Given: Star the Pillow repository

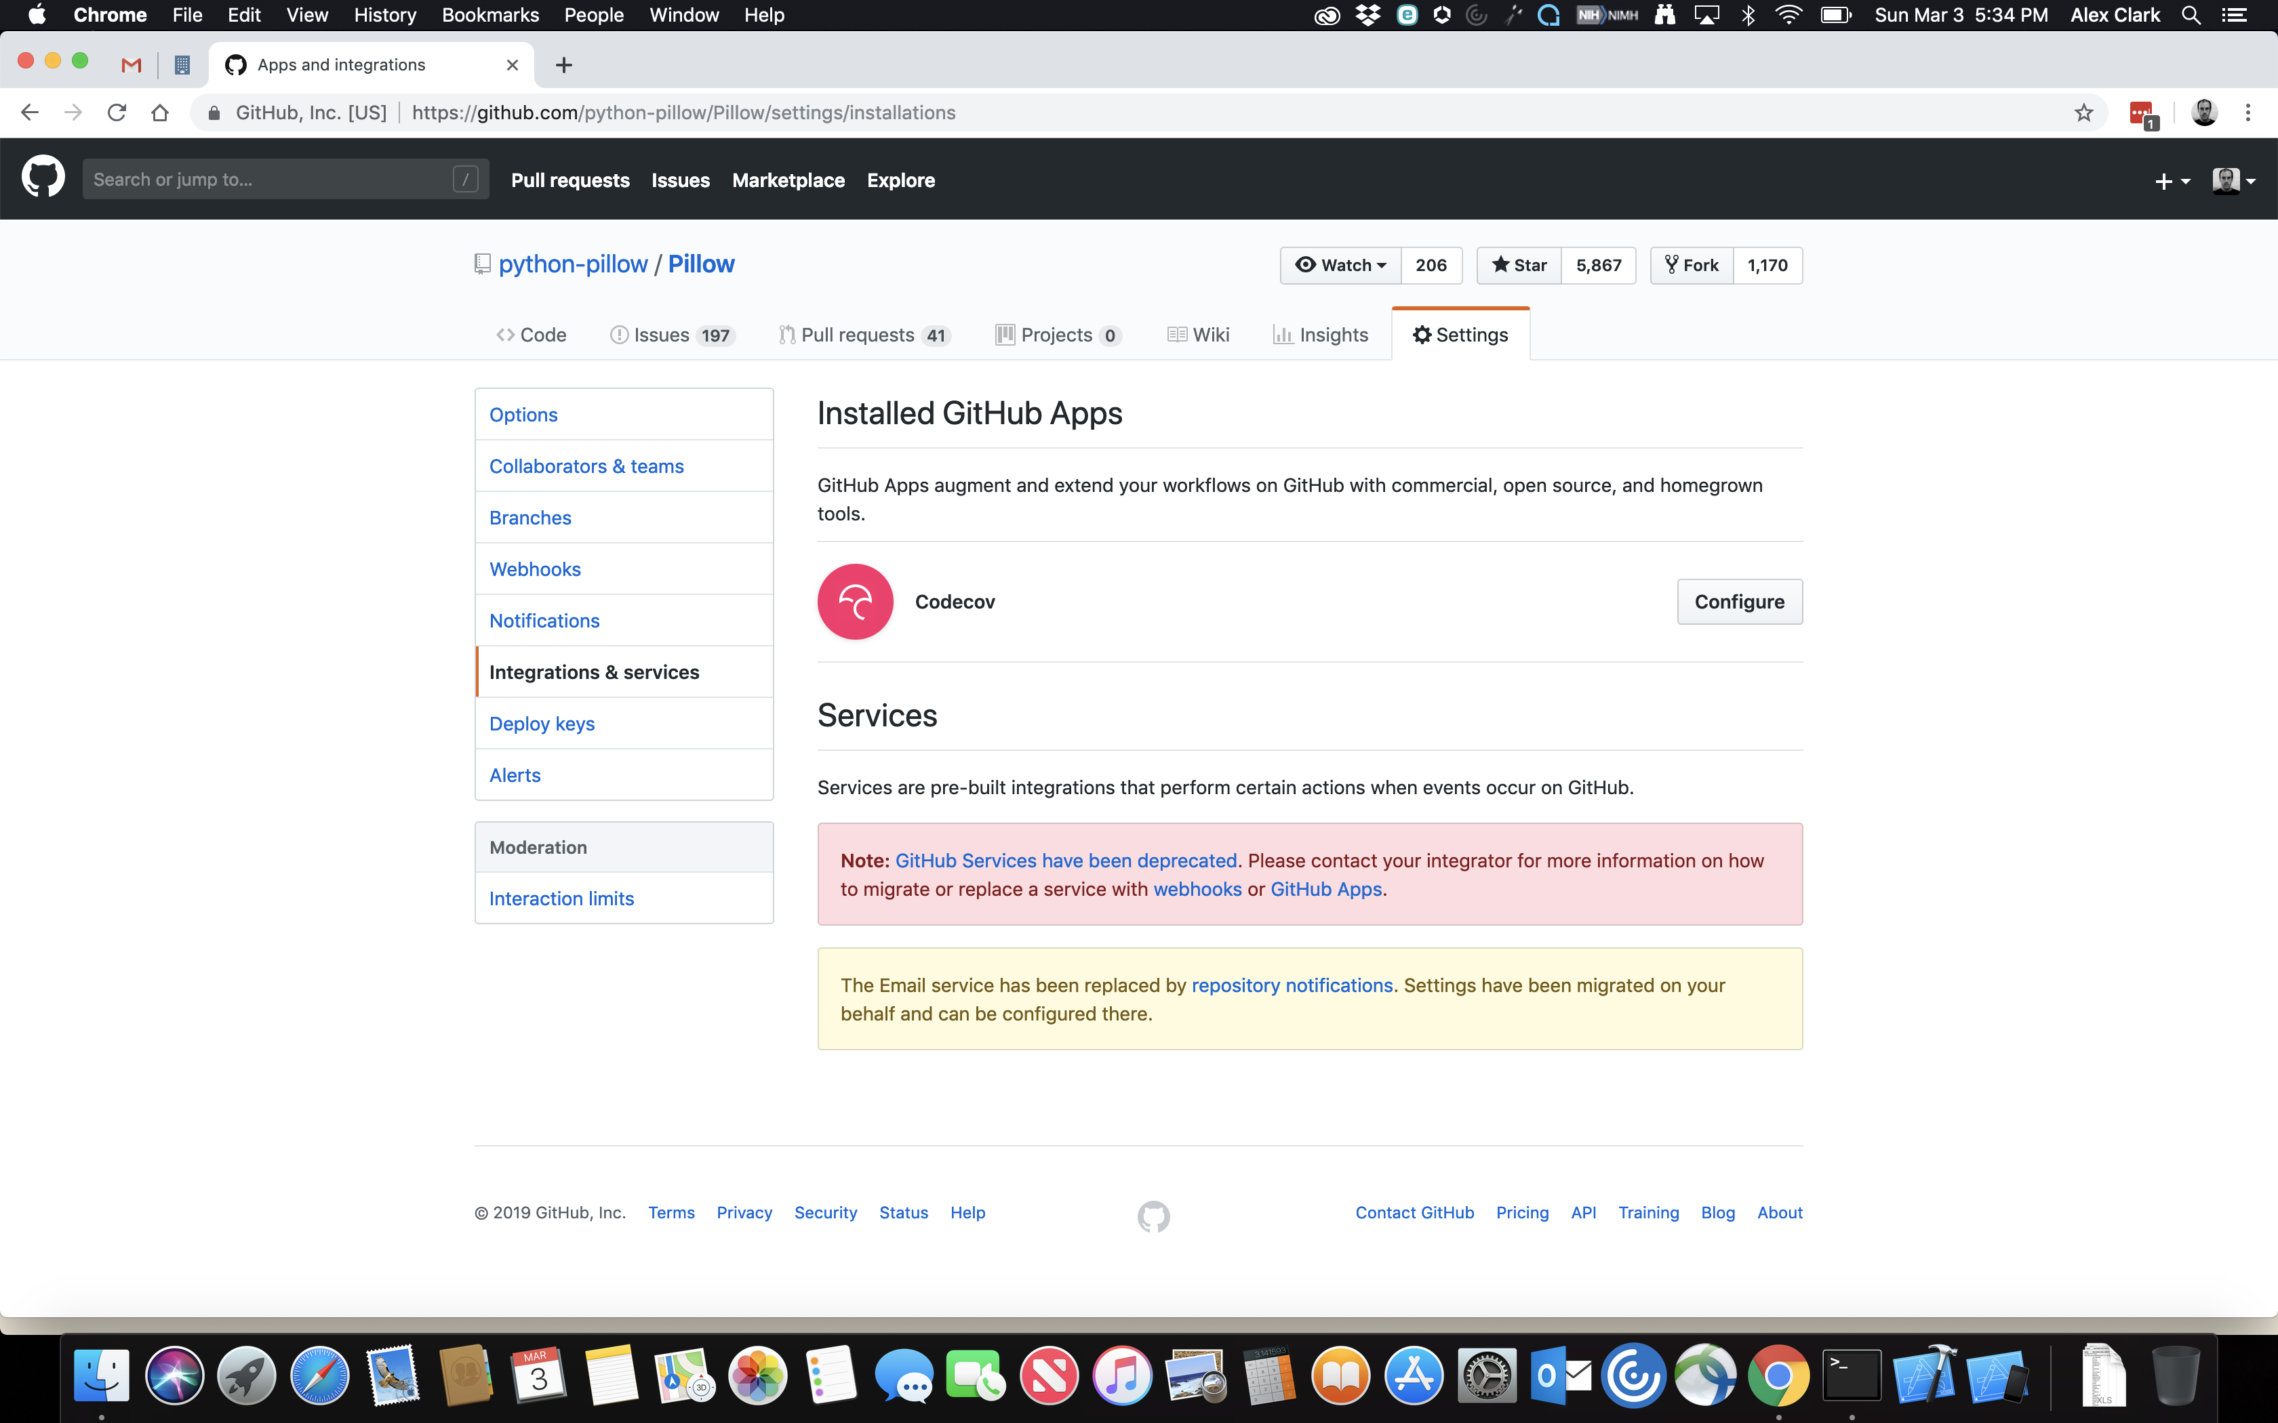Looking at the screenshot, I should 1517,266.
